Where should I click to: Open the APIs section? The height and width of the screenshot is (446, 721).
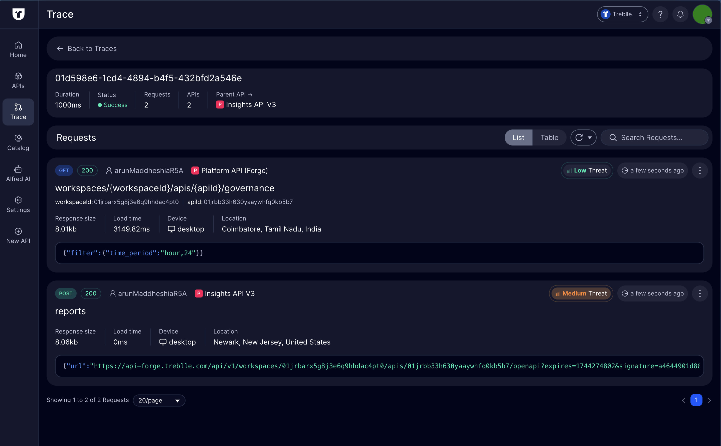pyautogui.click(x=18, y=81)
